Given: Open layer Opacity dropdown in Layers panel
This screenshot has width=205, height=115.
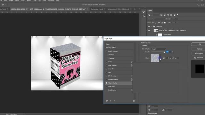Looking at the screenshot, I should coord(177,19).
